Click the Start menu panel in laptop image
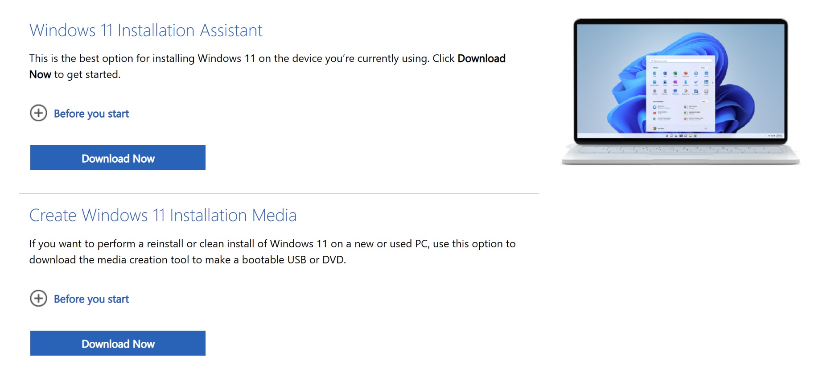The width and height of the screenshot is (815, 373). point(680,94)
